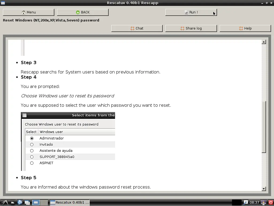The width and height of the screenshot is (274, 206).
Task: Click the show desktop windows icon
Action: point(27,203)
